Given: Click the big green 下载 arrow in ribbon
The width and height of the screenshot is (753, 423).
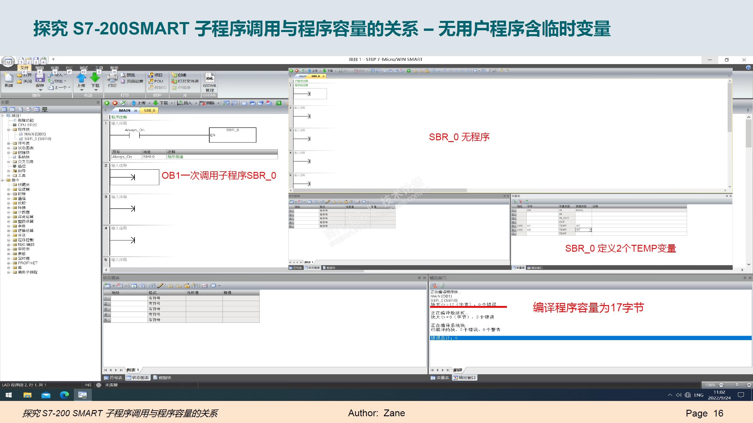Looking at the screenshot, I should click(95, 78).
